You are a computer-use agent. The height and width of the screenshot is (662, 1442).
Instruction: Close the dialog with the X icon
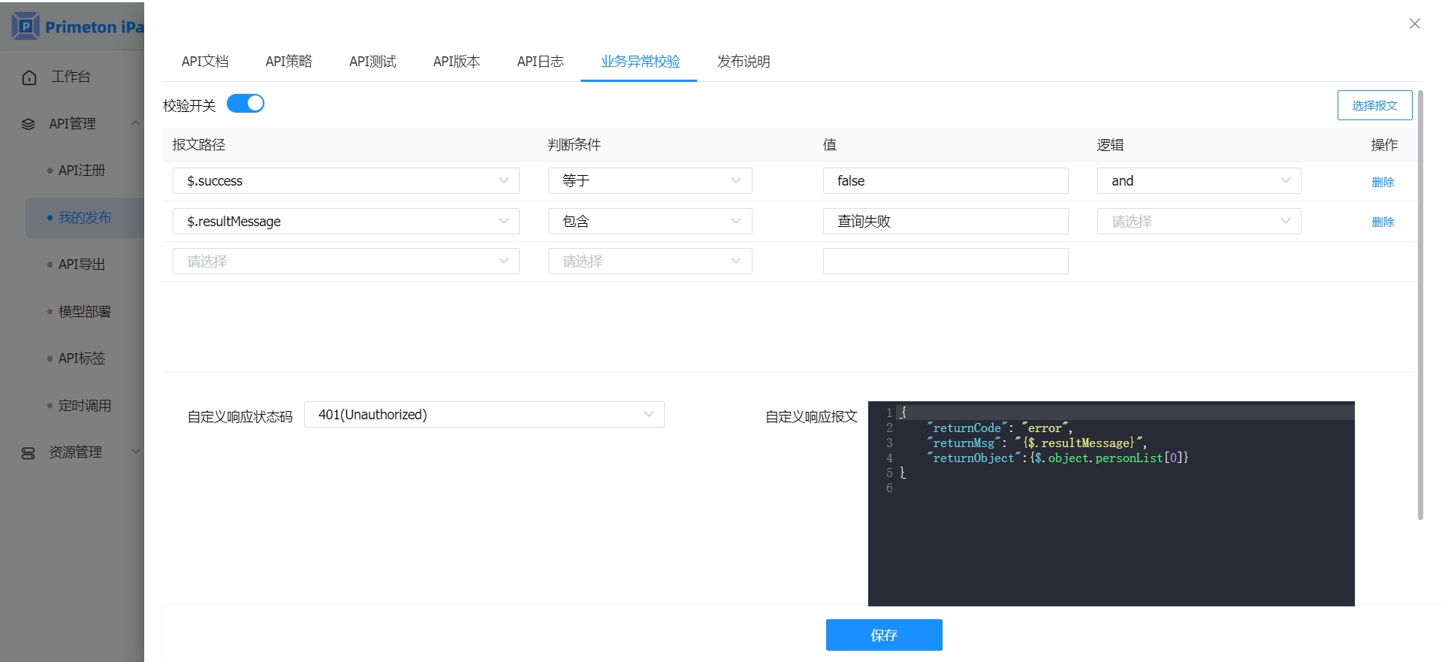1414,24
